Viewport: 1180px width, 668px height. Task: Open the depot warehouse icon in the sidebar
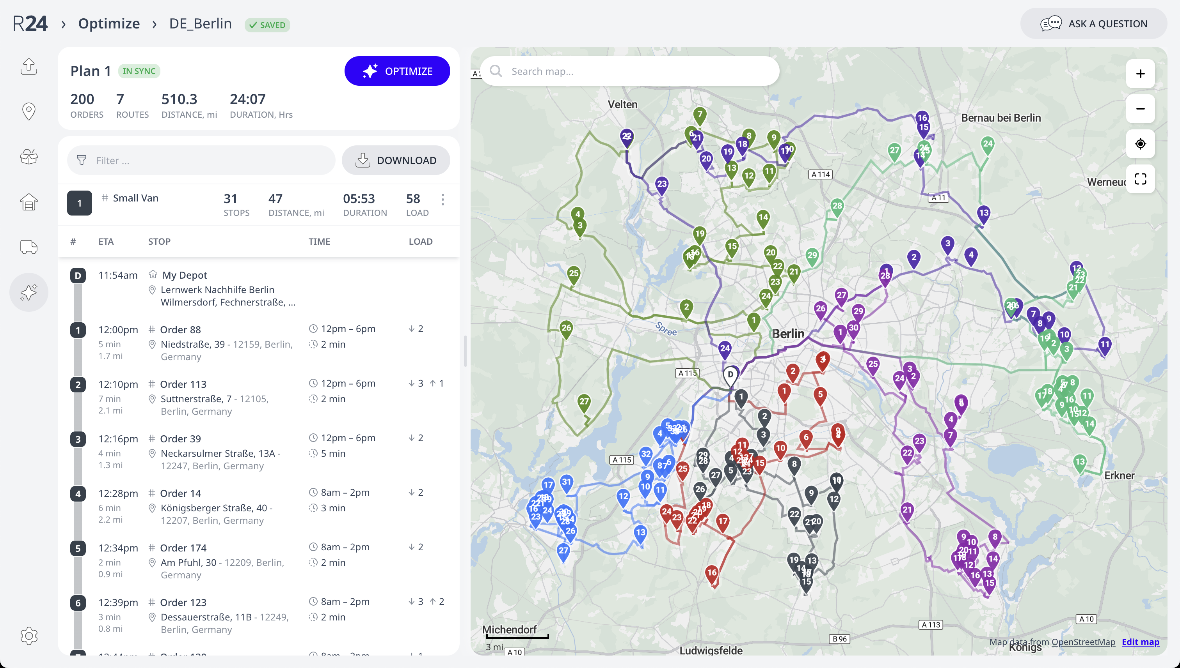[28, 202]
